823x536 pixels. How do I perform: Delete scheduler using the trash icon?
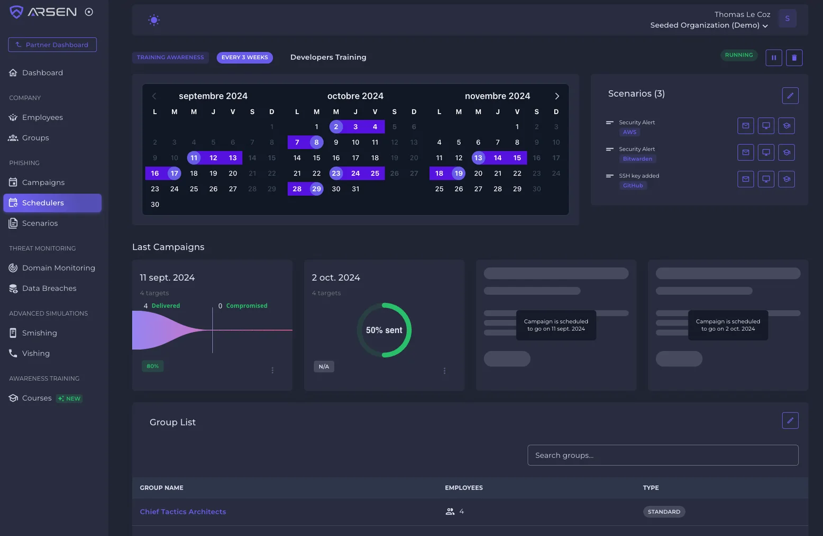click(x=794, y=58)
